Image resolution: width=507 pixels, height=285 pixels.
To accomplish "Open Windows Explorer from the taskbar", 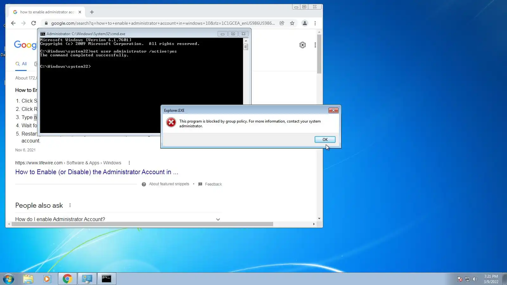I will (28, 279).
